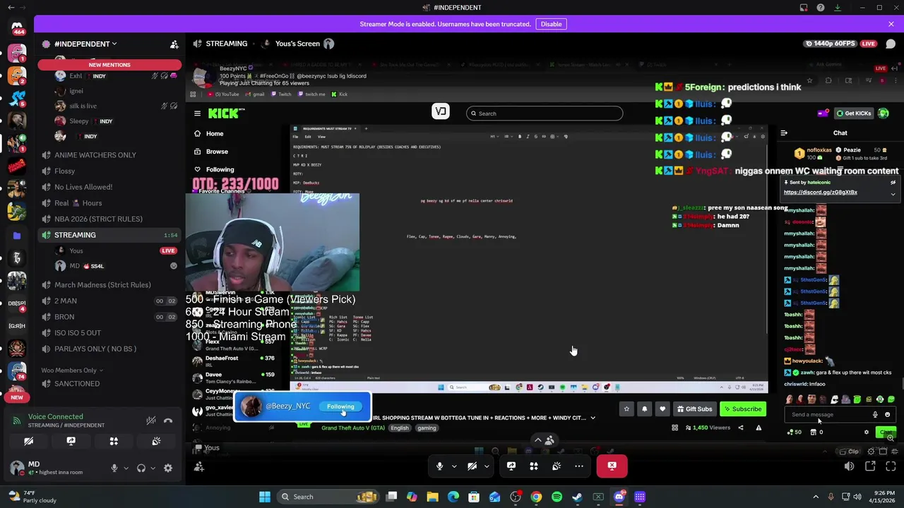Join ANIME WATCHERS ONLY voice channel

click(x=109, y=155)
